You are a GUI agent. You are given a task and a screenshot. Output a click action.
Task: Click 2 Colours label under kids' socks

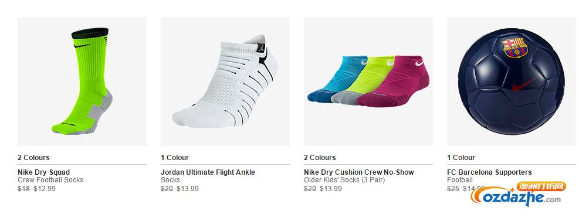point(320,158)
